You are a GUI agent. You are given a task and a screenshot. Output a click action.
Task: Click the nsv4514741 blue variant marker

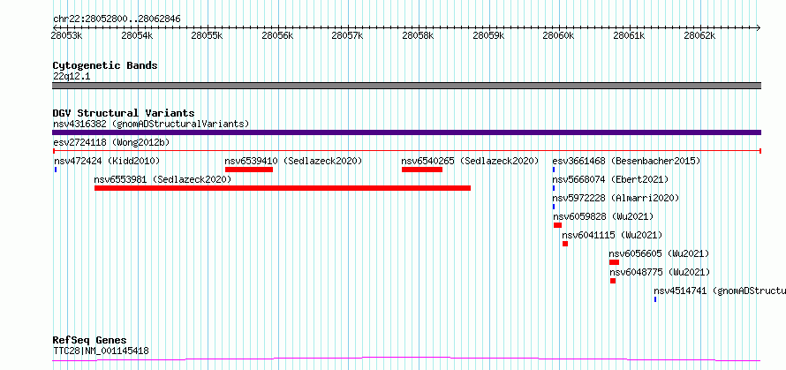pyautogui.click(x=654, y=299)
